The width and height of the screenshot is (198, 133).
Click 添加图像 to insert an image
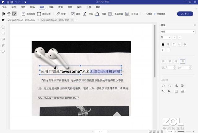coord(28,14)
